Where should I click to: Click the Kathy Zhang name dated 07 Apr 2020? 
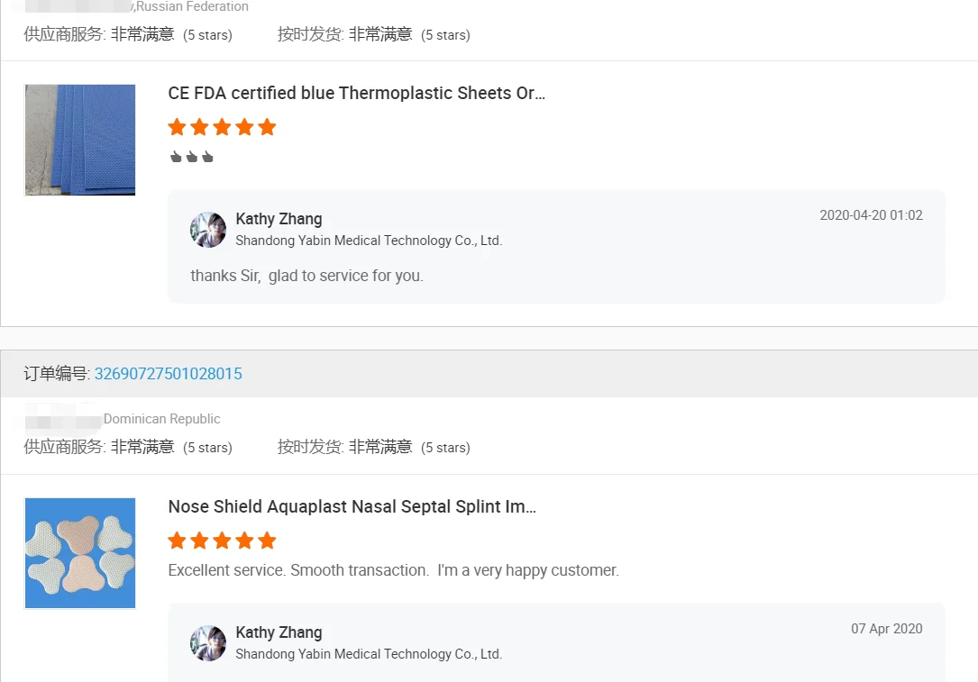point(279,632)
